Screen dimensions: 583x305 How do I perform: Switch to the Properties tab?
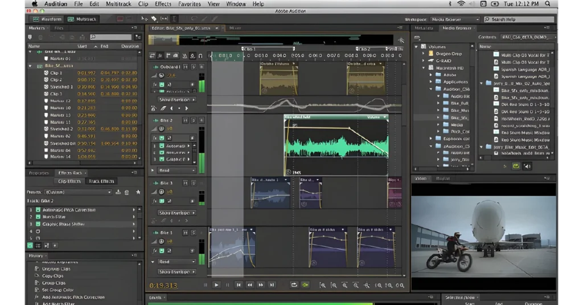tap(39, 173)
